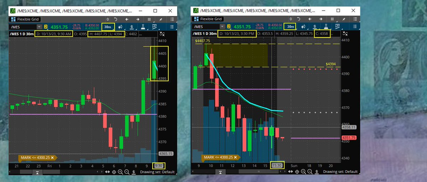Dismiss the MARK <= 4300.25 alert on the right chart
The image size is (427, 182).
coord(236,157)
